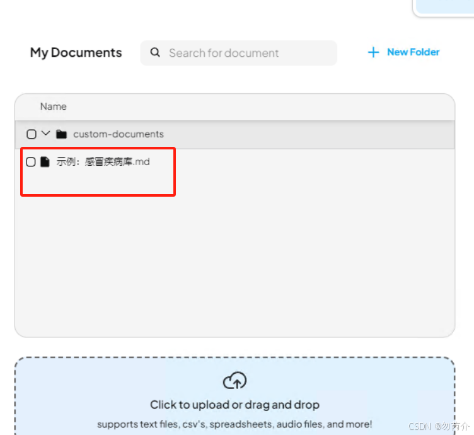Click the Name column header

(x=53, y=107)
